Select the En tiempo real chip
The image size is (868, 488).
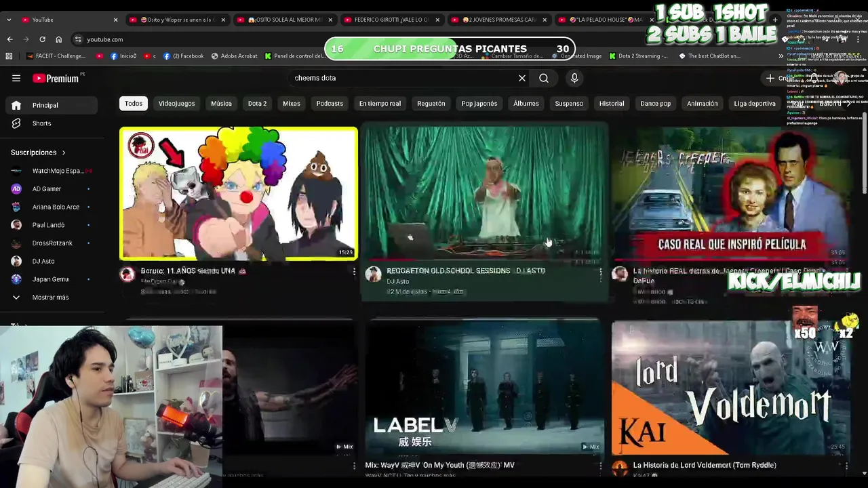click(x=380, y=104)
